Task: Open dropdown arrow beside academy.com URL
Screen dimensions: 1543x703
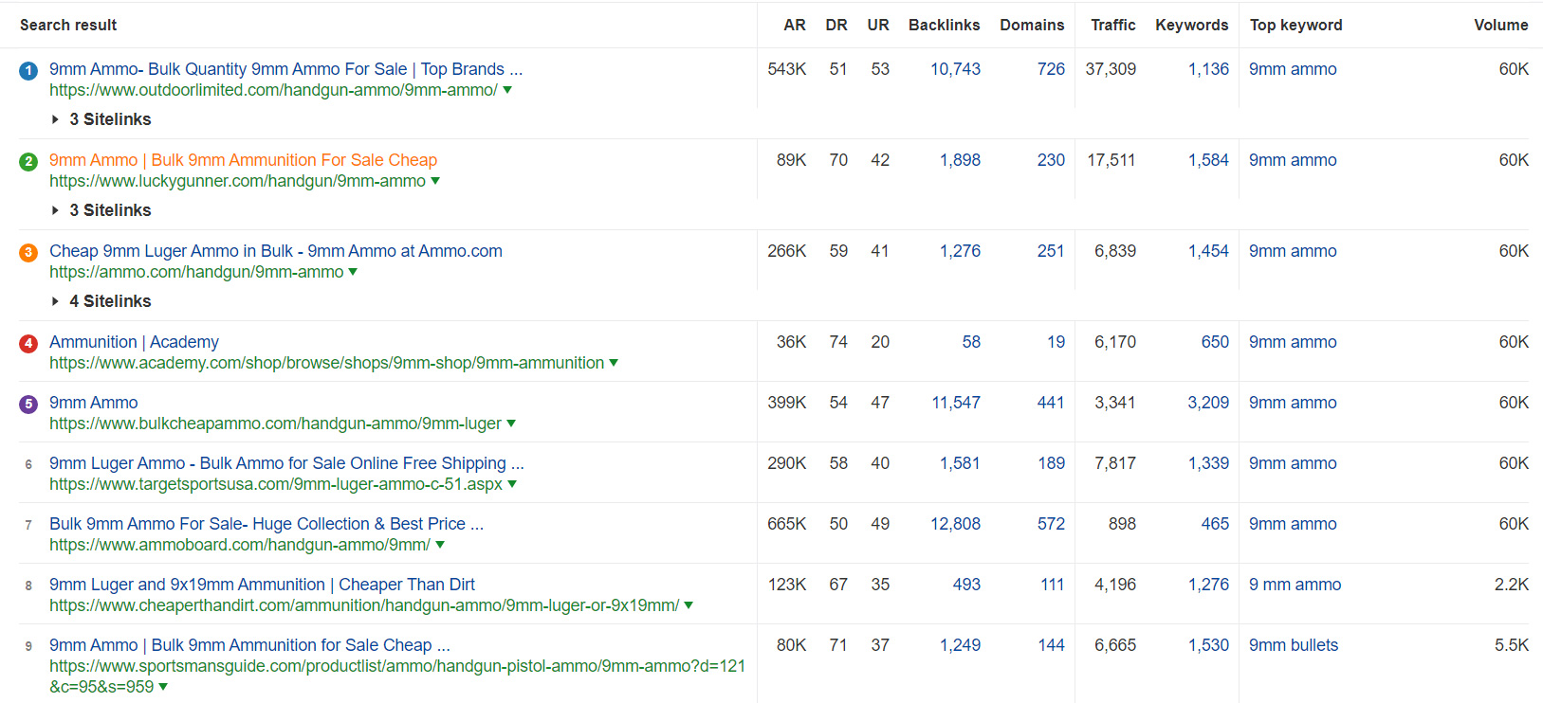Action: (x=614, y=363)
